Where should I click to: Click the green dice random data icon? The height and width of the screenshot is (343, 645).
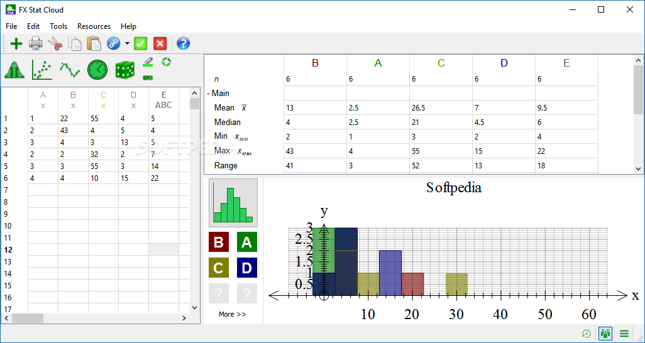click(126, 70)
